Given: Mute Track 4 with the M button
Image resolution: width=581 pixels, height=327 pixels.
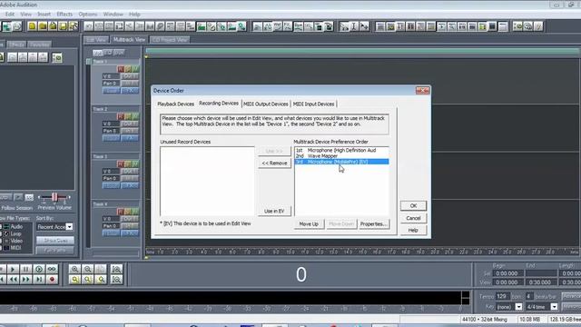Looking at the screenshot, I should pyautogui.click(x=135, y=212).
